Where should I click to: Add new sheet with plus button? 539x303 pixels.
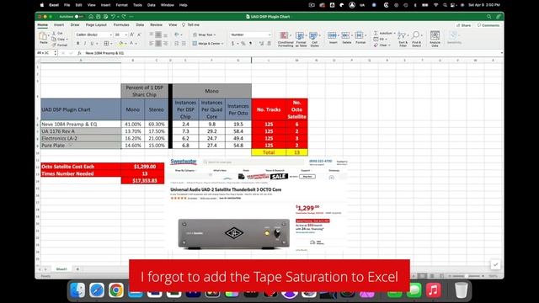pos(77,269)
